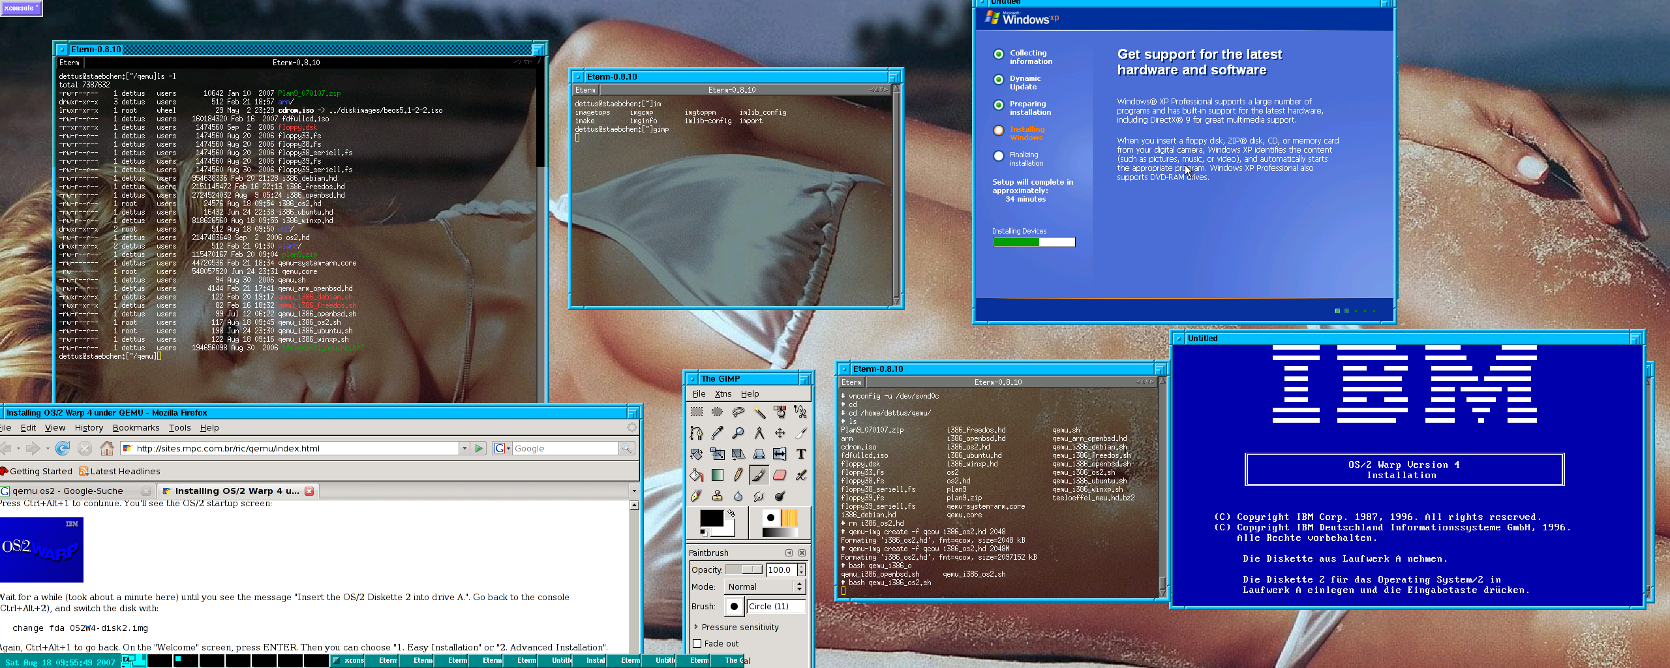Click the Opacity spin stepper arrows

801,569
